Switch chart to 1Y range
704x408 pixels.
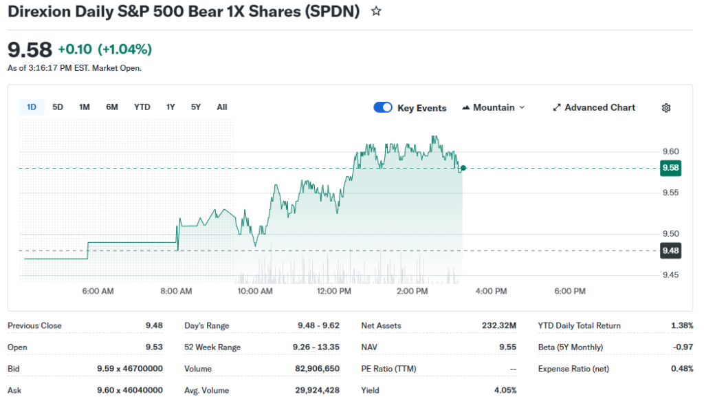(x=170, y=107)
